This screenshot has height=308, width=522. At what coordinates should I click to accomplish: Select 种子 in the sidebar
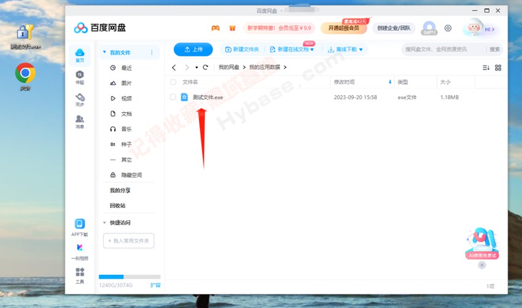pos(127,144)
